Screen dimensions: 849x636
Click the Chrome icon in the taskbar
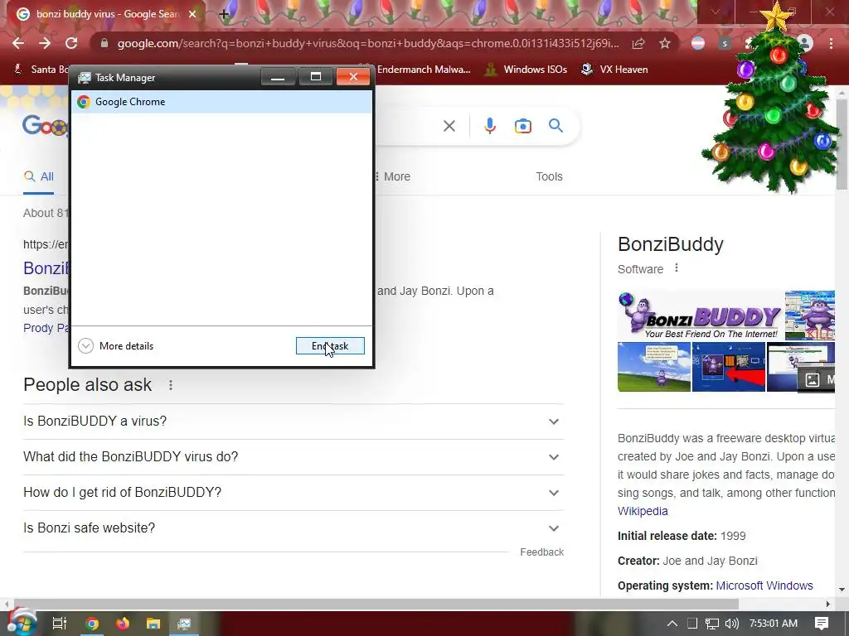click(92, 624)
